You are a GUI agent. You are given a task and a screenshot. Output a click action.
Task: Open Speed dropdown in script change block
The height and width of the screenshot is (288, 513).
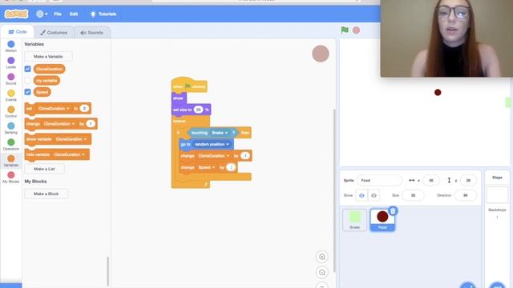tap(207, 167)
